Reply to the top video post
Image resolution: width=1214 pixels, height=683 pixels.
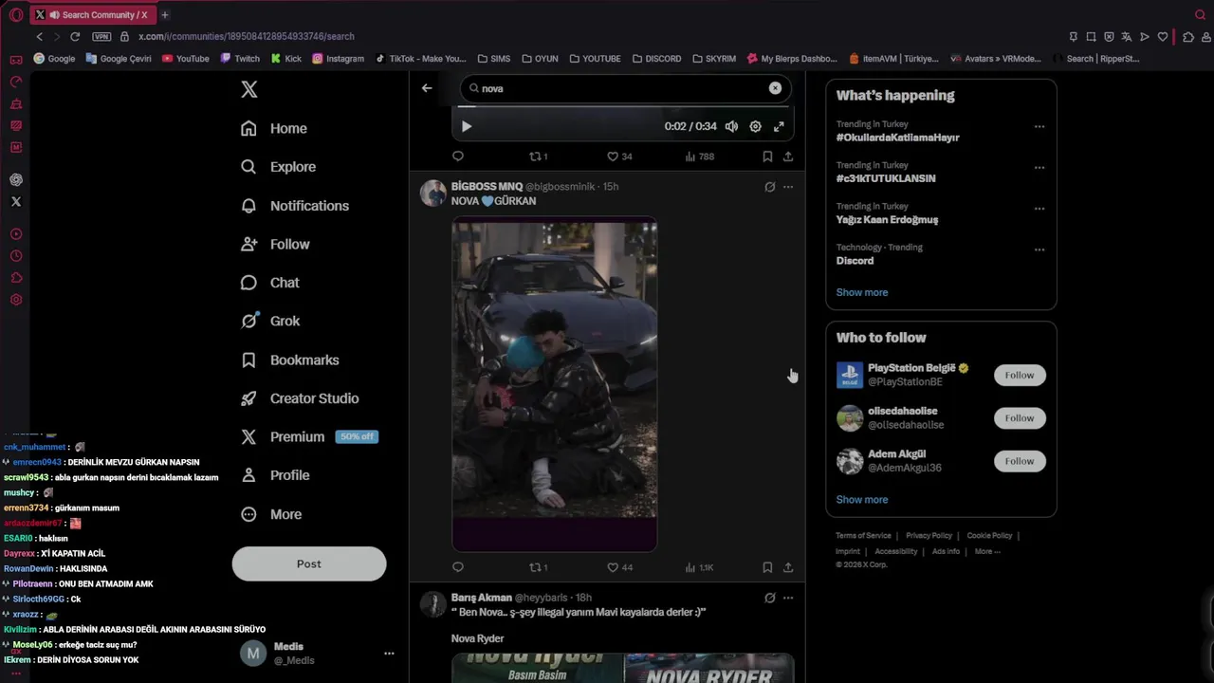(x=458, y=157)
